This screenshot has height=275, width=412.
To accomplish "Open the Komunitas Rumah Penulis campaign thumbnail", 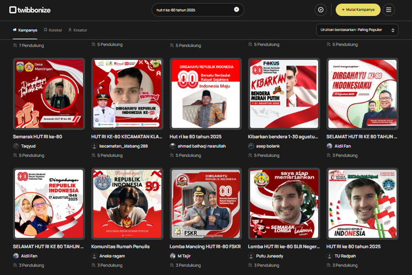I will click(x=127, y=204).
